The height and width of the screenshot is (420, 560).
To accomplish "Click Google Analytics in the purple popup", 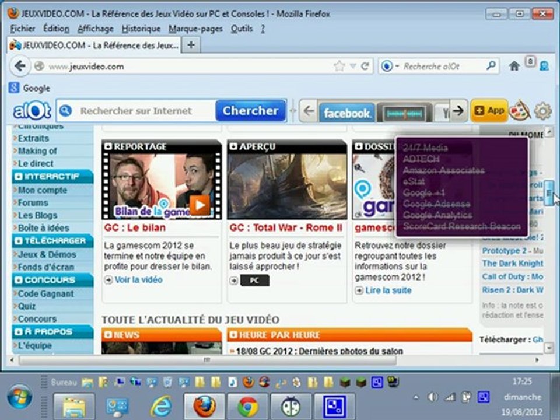I will (437, 215).
